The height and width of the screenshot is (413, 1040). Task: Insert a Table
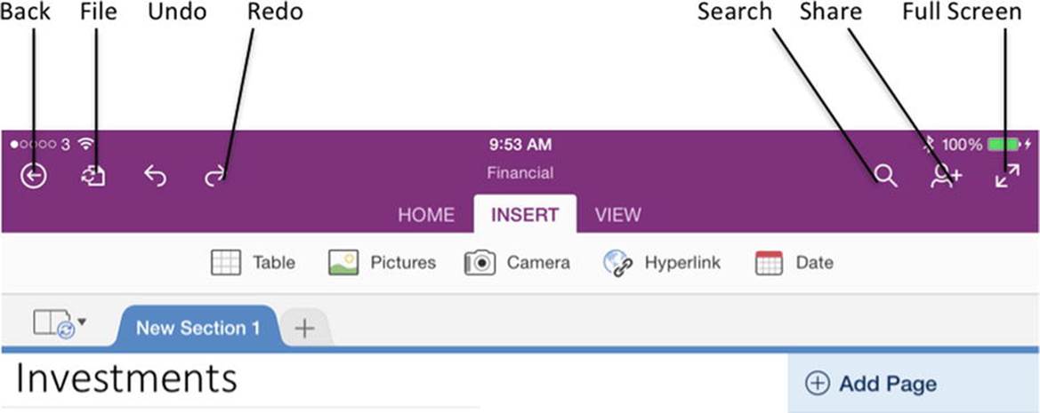click(x=253, y=263)
